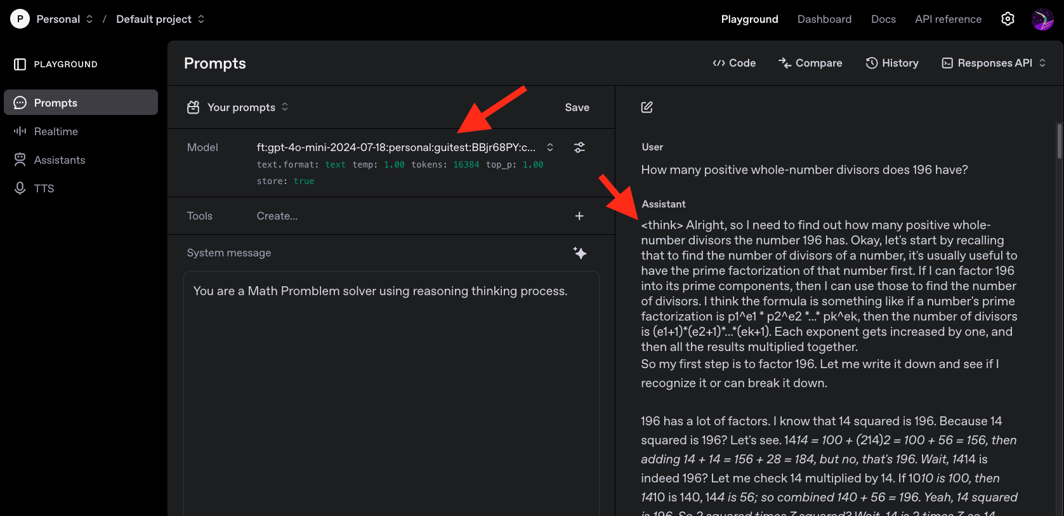Click the Model field label
1064x516 pixels.
202,147
